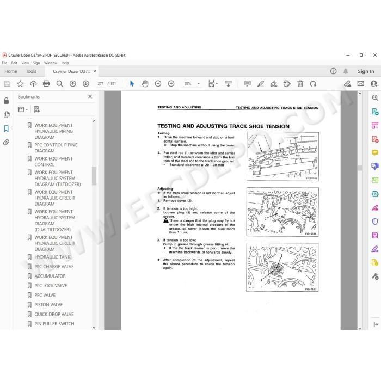This screenshot has height=381, width=381.
Task: Open the Window menu
Action: coord(51,63)
